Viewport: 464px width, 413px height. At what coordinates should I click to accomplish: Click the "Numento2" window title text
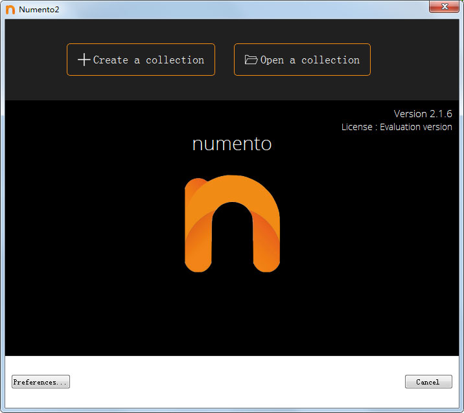pos(39,9)
